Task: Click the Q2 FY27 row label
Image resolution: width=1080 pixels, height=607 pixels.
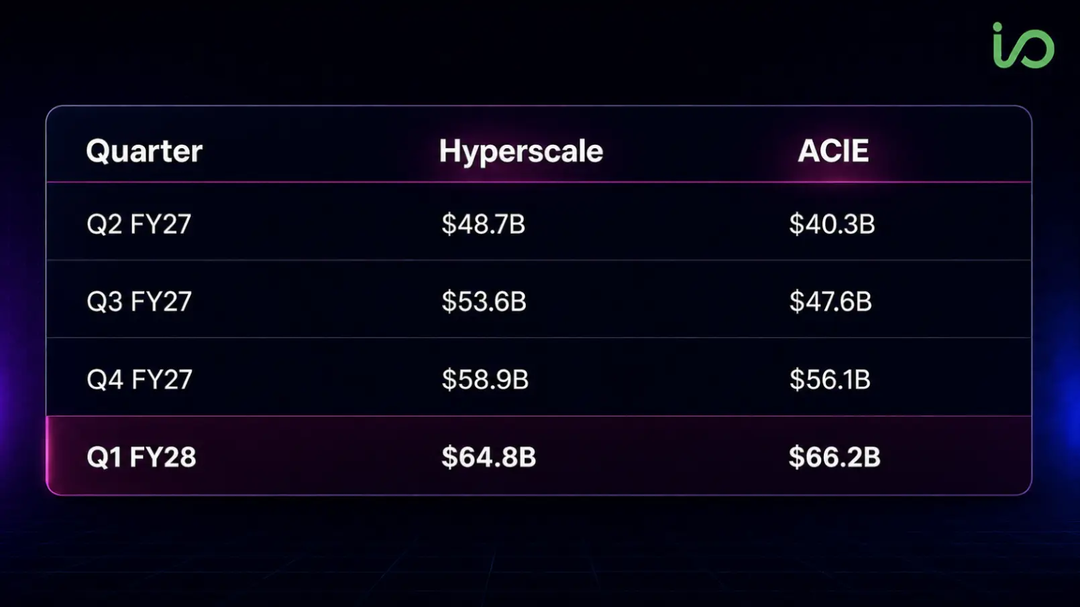Action: click(x=139, y=224)
